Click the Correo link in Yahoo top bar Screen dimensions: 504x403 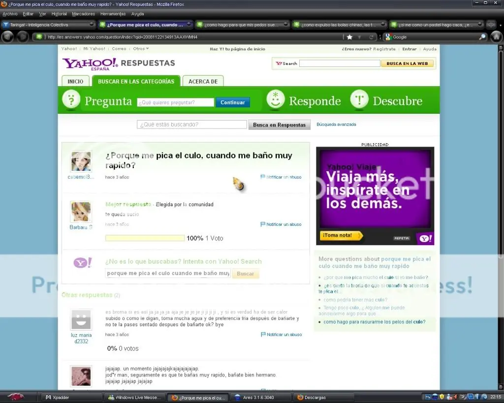119,49
